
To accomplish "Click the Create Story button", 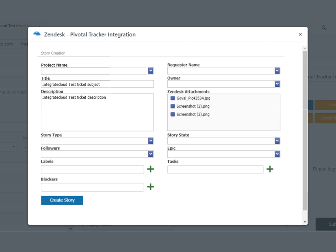I will [x=62, y=200].
